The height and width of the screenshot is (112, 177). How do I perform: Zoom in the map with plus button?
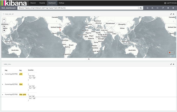[x=4, y=19]
